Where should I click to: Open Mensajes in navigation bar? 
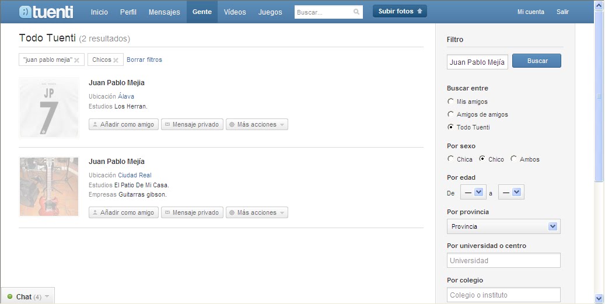click(x=165, y=12)
